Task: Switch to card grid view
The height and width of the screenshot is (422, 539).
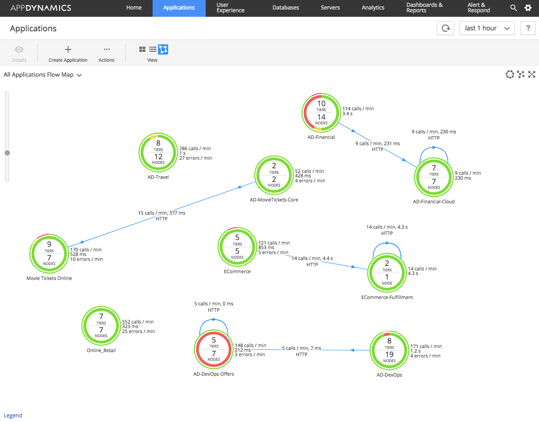Action: click(142, 49)
